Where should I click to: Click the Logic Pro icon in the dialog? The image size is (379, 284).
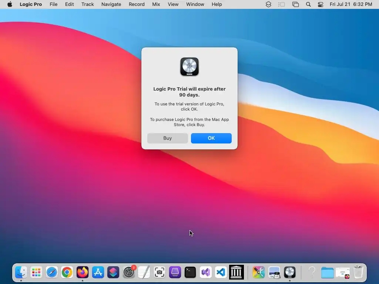click(189, 67)
